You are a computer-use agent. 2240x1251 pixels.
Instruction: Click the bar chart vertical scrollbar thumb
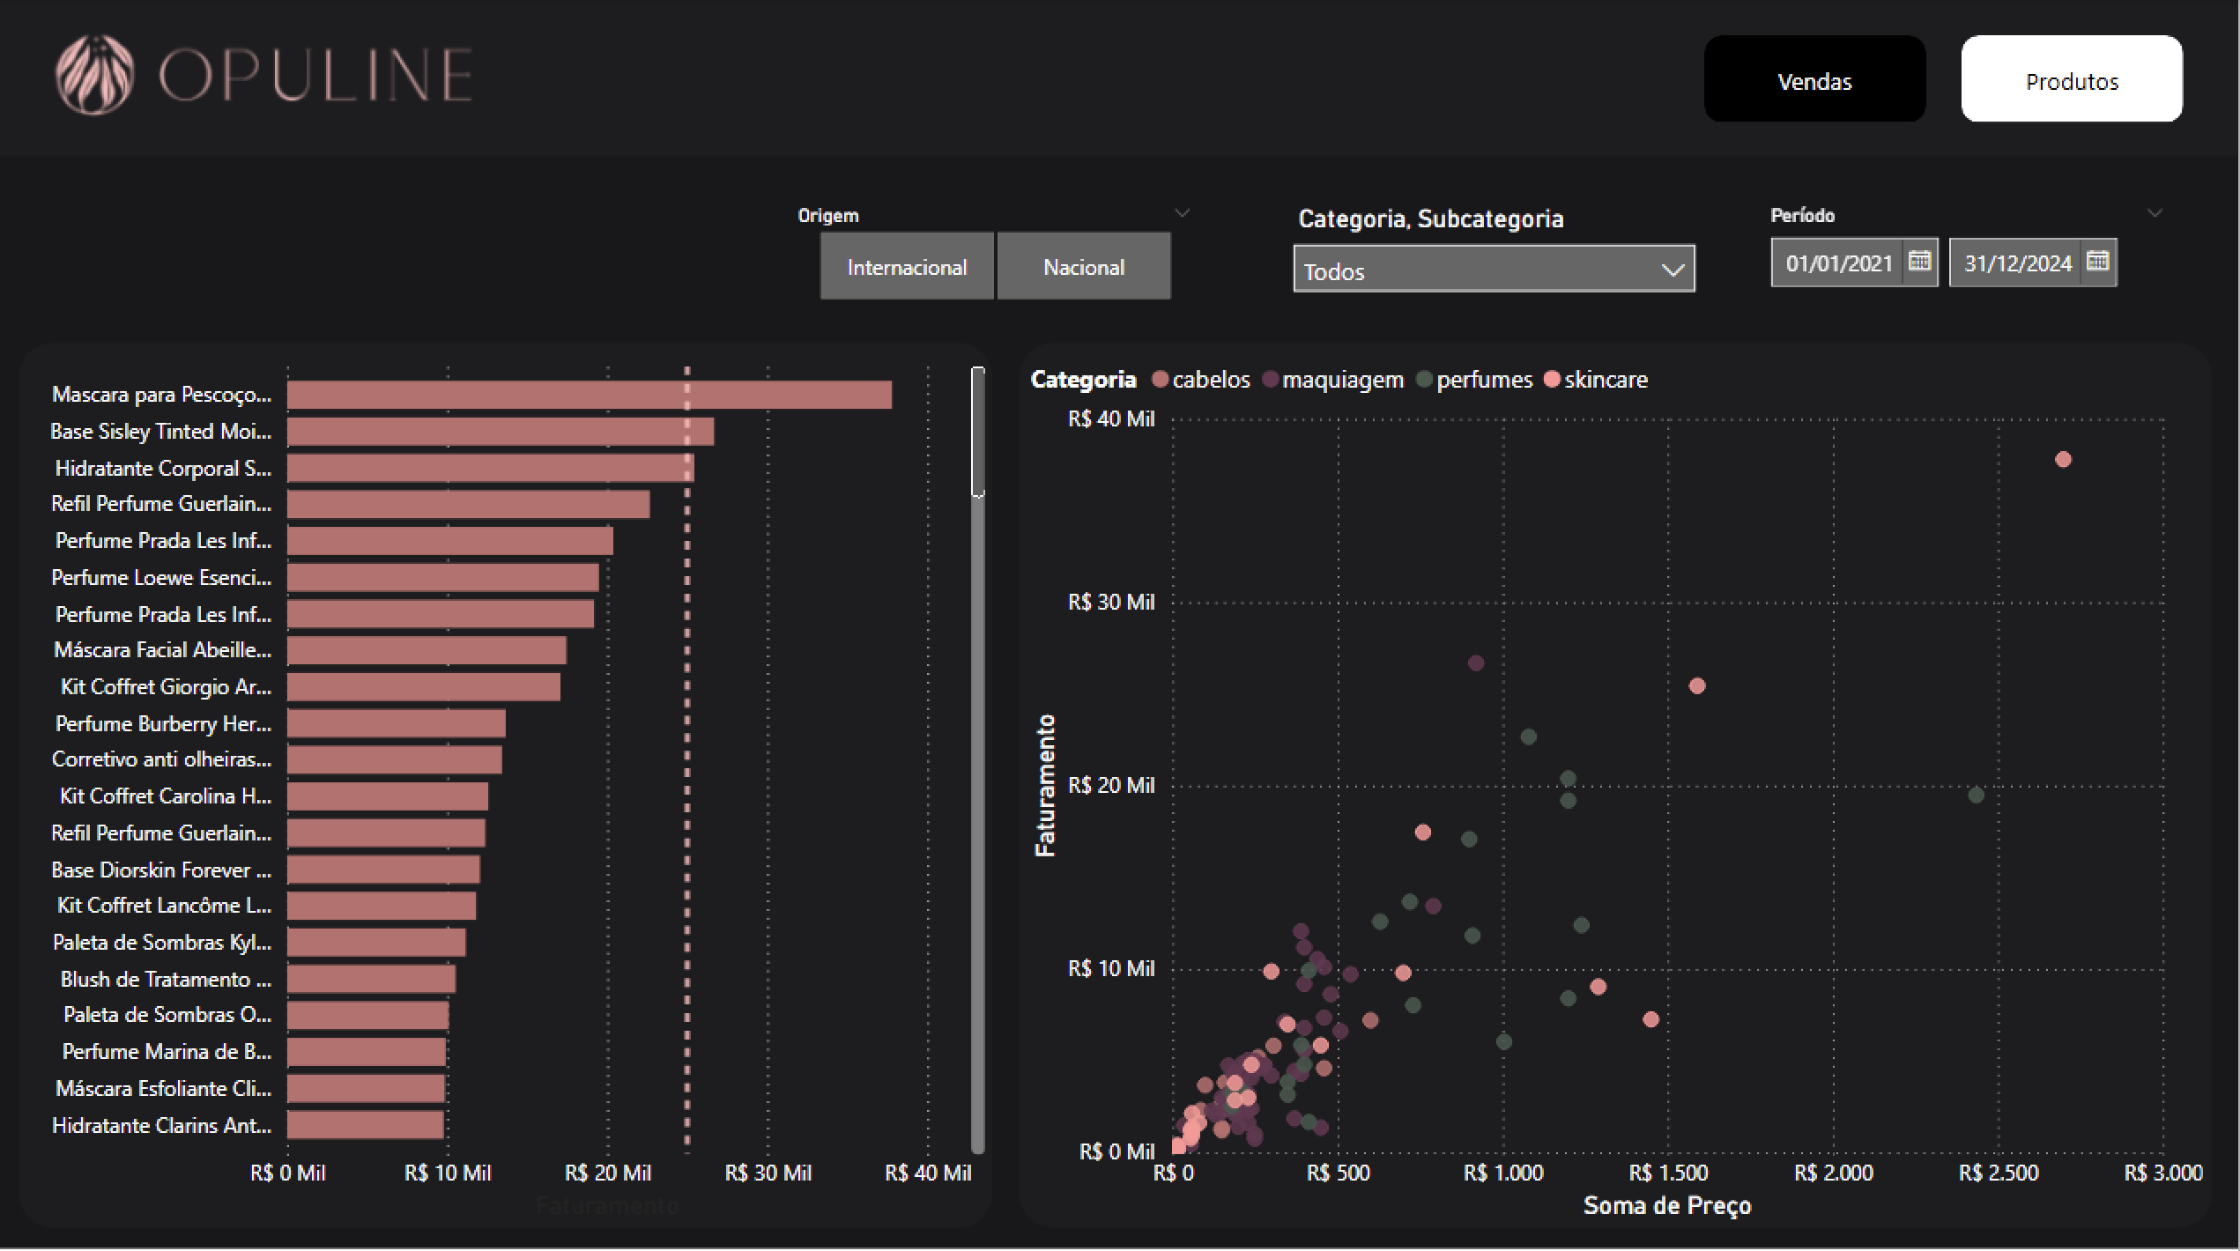click(x=977, y=432)
